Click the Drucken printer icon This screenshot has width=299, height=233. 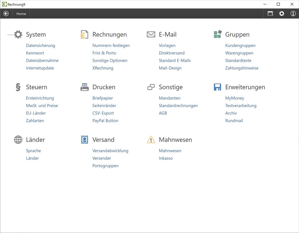tap(84, 87)
